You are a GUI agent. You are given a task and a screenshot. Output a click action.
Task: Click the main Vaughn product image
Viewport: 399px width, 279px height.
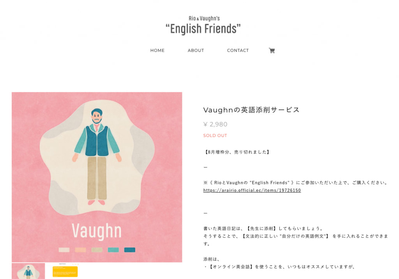coord(97,177)
